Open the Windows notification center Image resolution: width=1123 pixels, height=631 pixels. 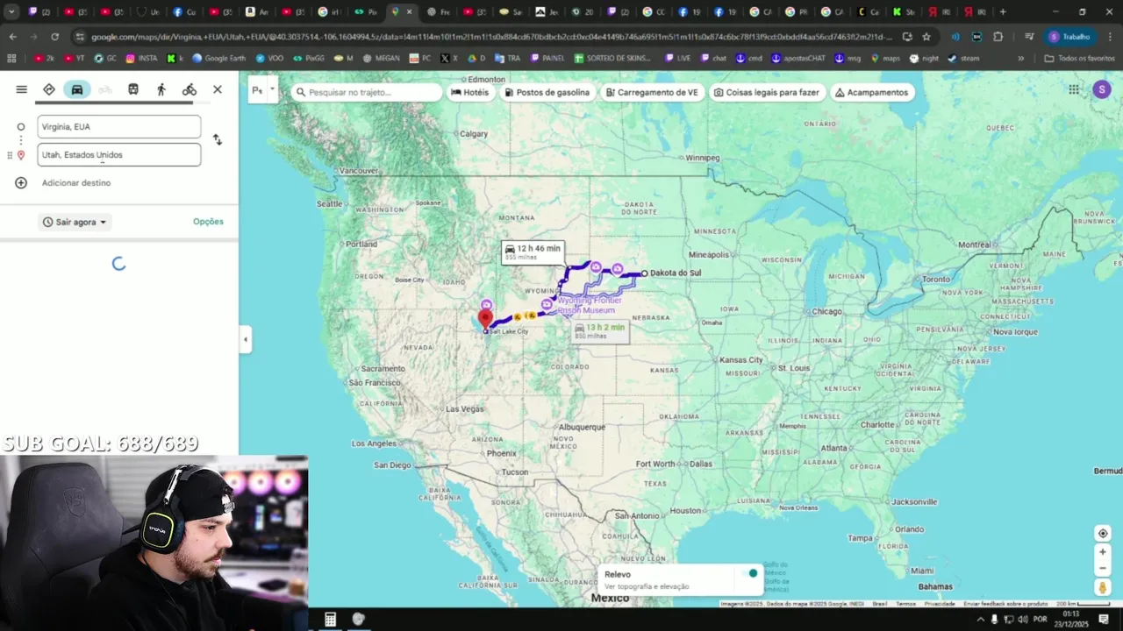click(1104, 620)
